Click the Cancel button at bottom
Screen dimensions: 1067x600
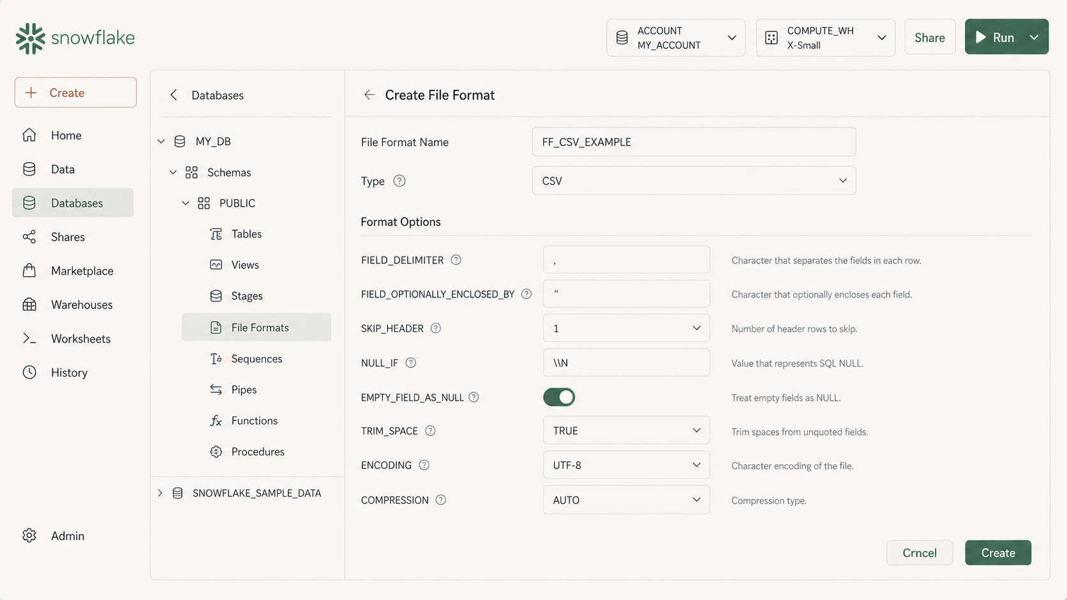point(920,553)
